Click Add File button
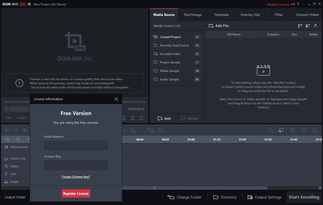 pyautogui.click(x=218, y=26)
